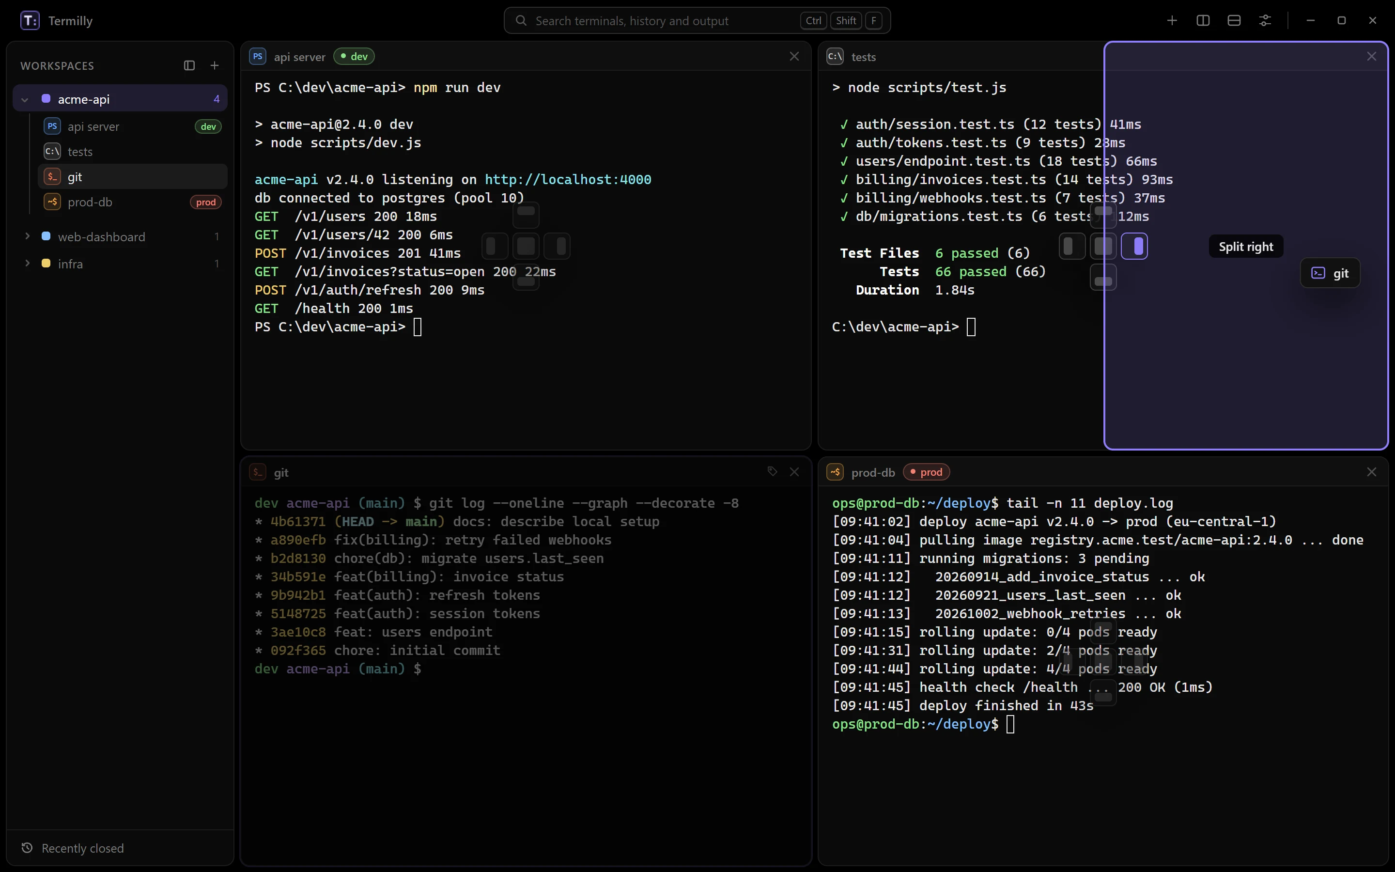Open a new terminal with the plus icon in the title bar

pyautogui.click(x=1172, y=21)
